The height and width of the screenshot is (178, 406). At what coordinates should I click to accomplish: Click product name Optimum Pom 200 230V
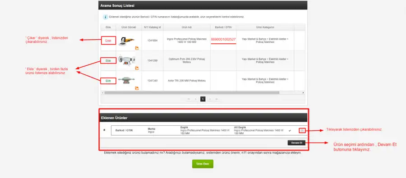click(187, 60)
